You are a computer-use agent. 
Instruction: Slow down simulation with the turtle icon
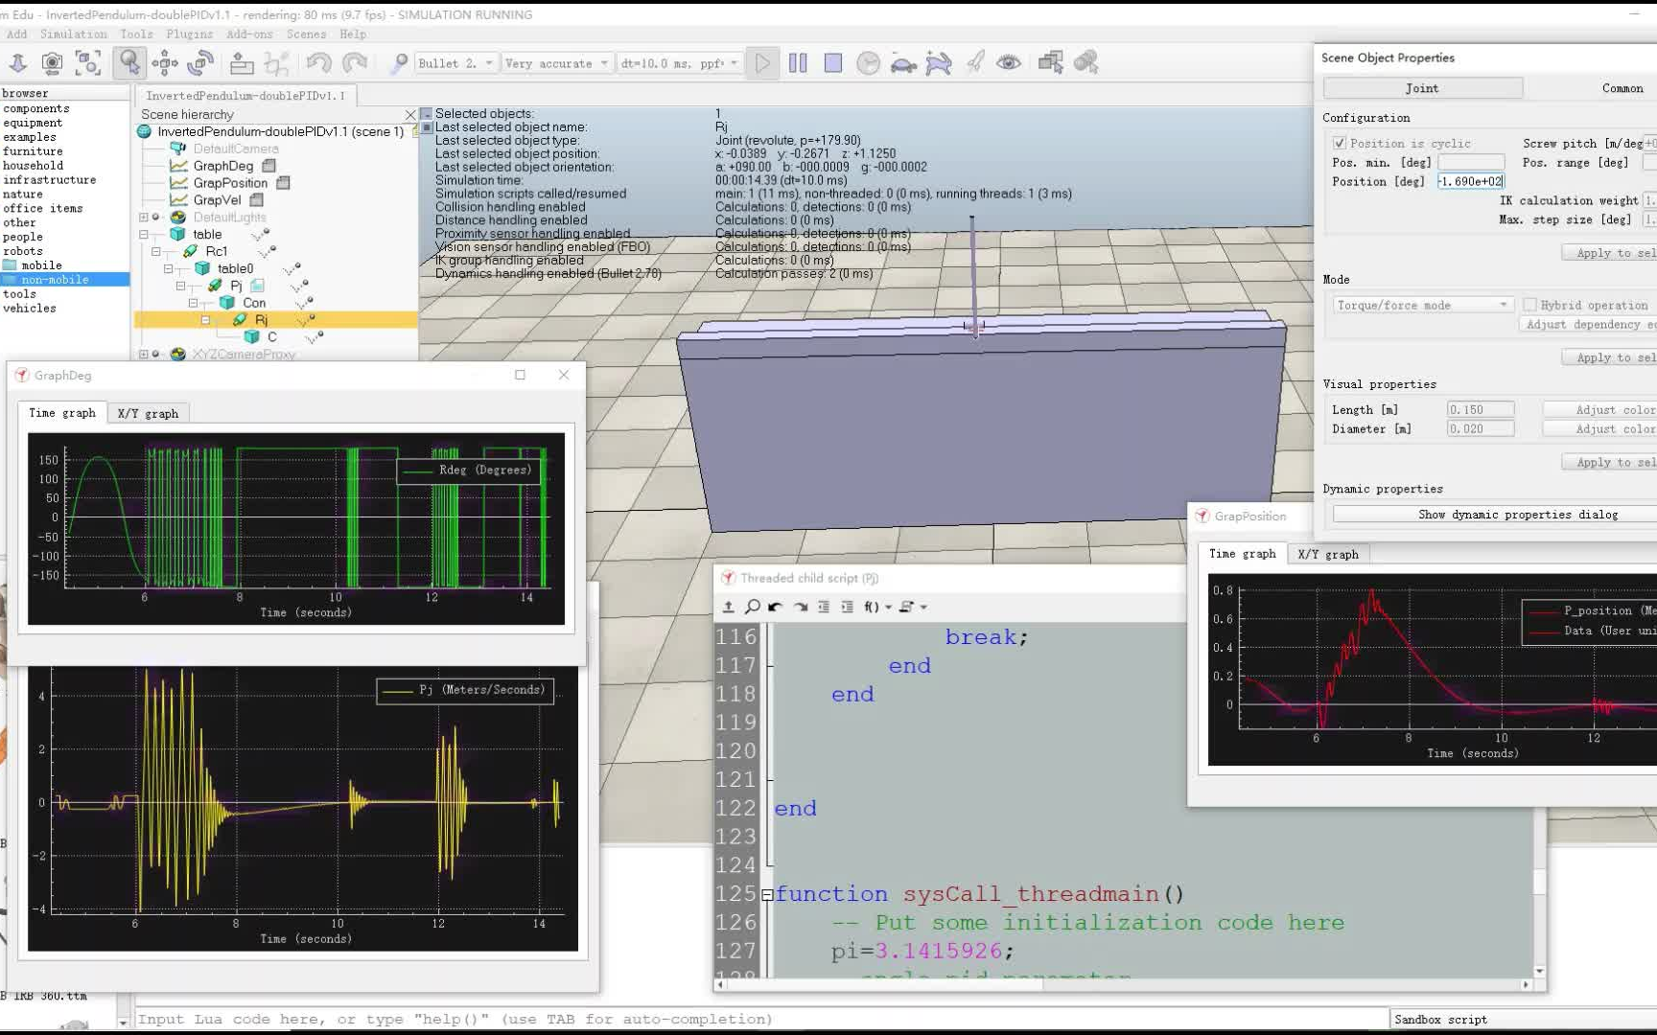tap(903, 64)
